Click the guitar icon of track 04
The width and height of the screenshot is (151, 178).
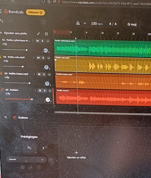[x=2, y=90]
